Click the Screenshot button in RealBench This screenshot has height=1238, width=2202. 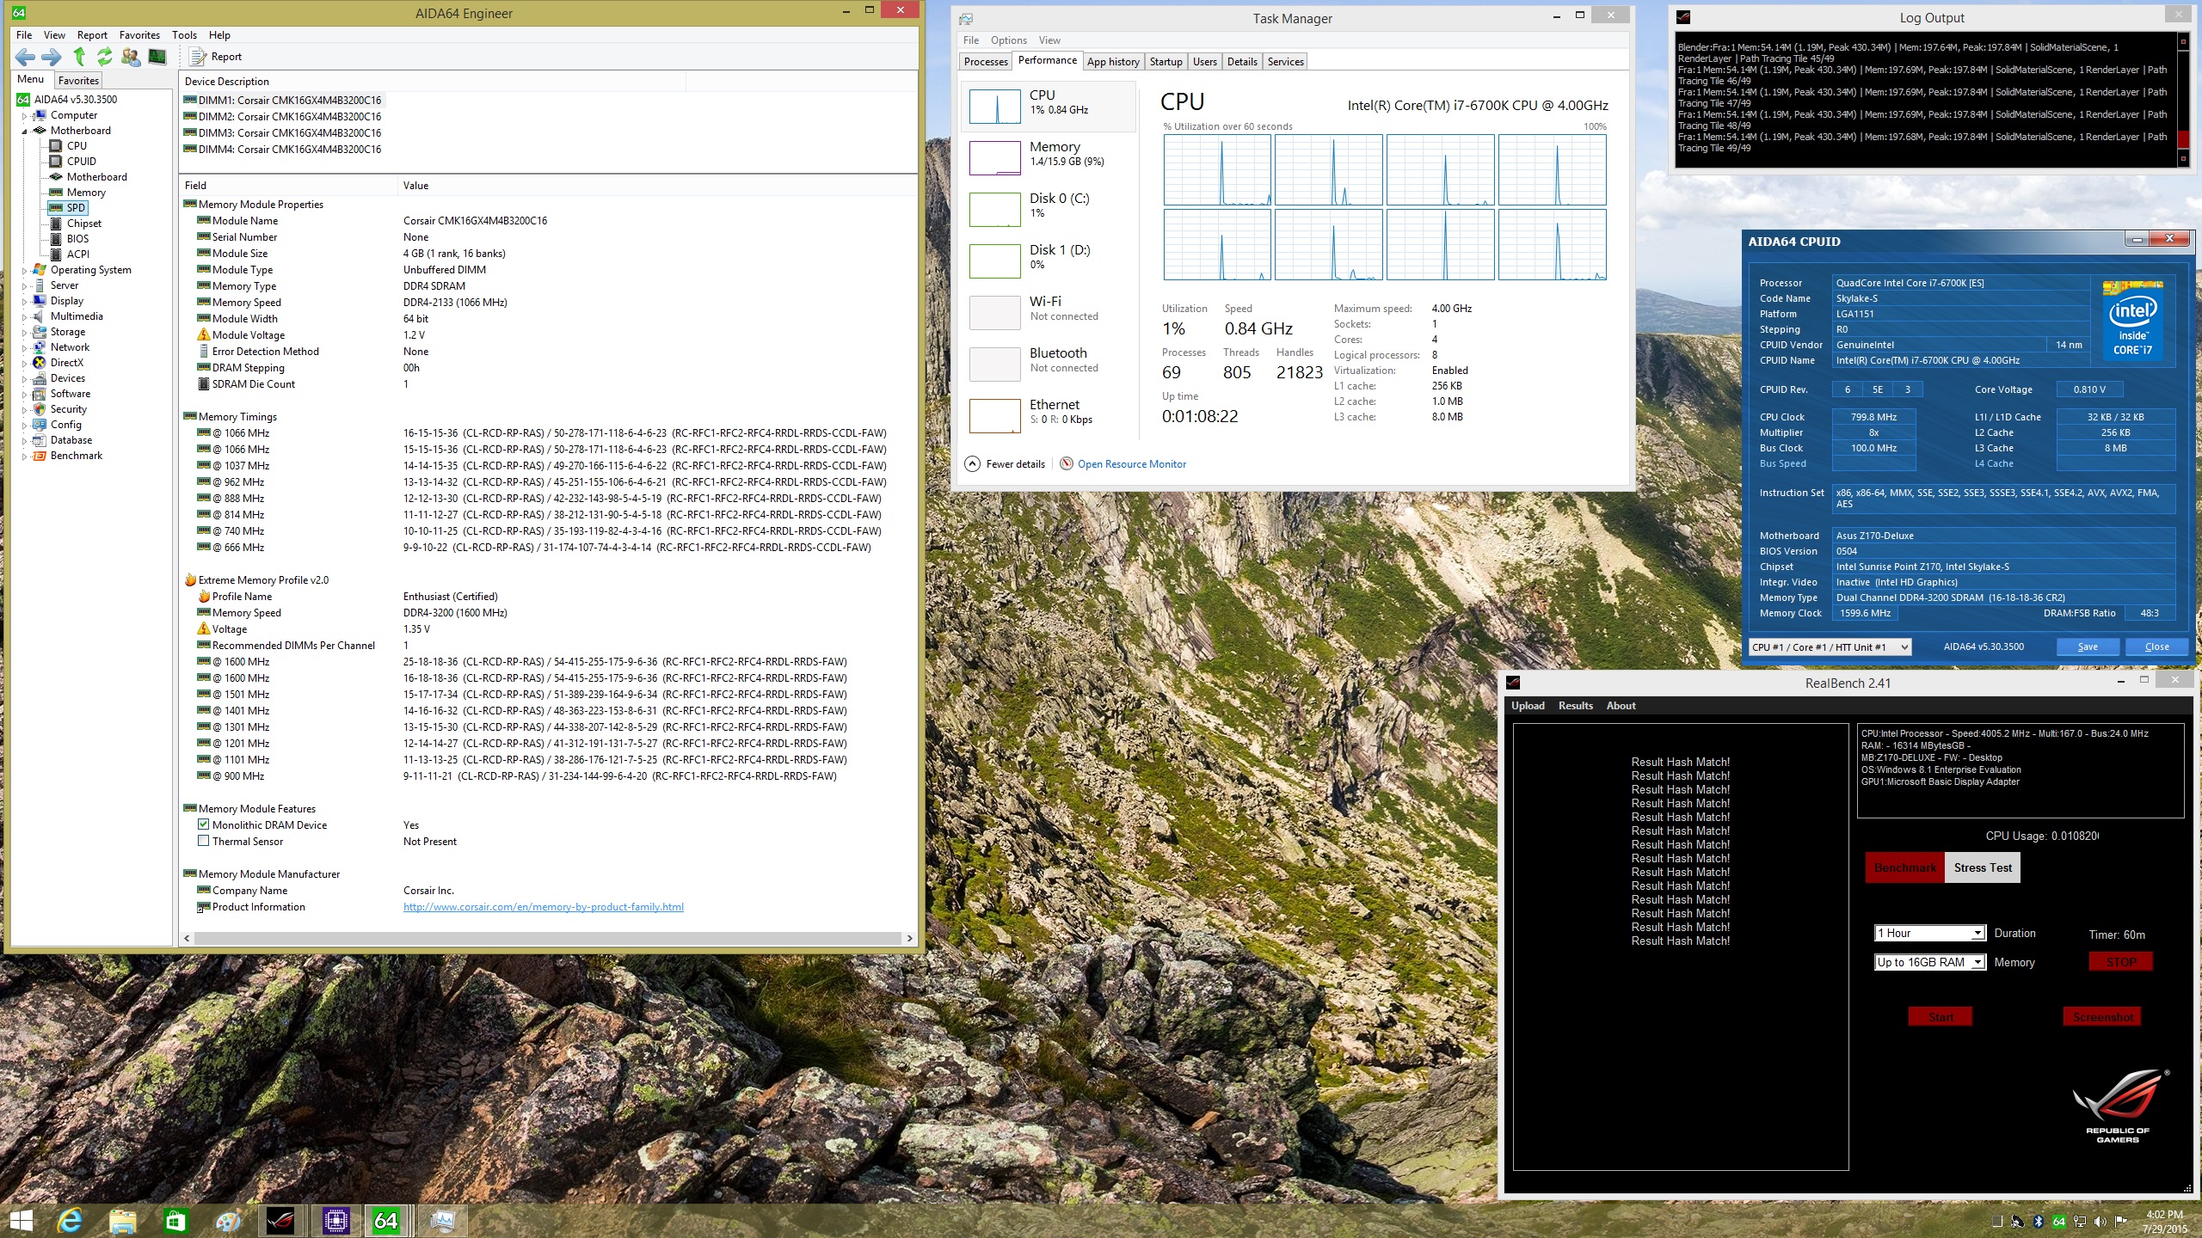coord(2103,1017)
